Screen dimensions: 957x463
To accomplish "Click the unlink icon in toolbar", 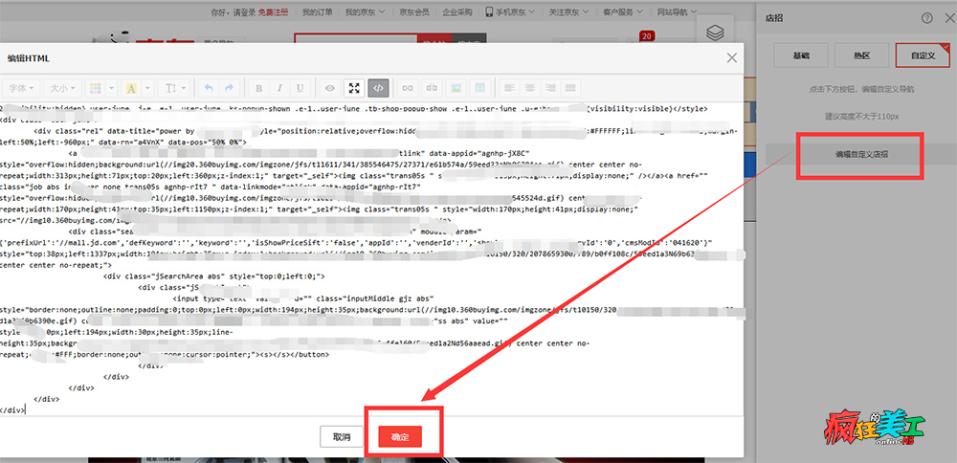I will coord(433,88).
